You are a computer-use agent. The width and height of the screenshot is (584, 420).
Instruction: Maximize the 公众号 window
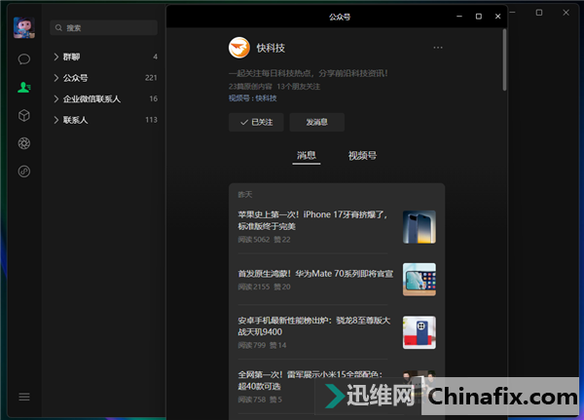tap(479, 17)
